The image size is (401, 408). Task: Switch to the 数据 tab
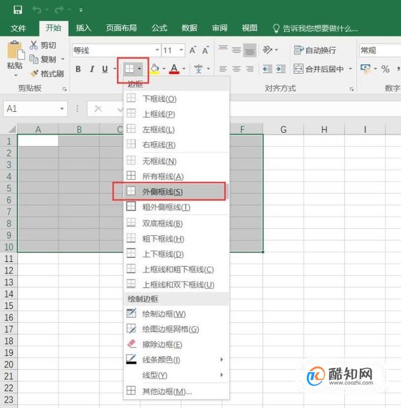click(189, 28)
